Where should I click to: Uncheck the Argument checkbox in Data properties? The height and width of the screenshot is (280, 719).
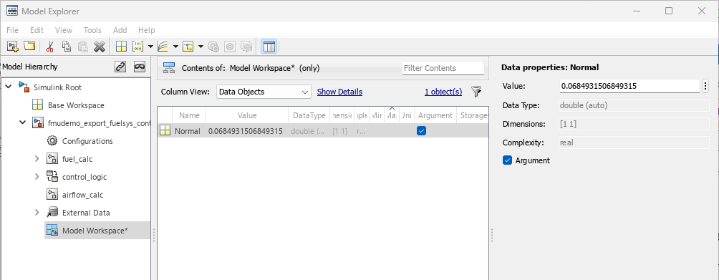click(x=507, y=160)
